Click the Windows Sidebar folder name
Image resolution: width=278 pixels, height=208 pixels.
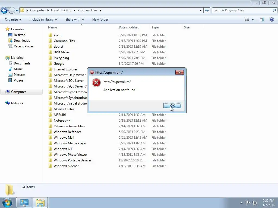pos(66,166)
